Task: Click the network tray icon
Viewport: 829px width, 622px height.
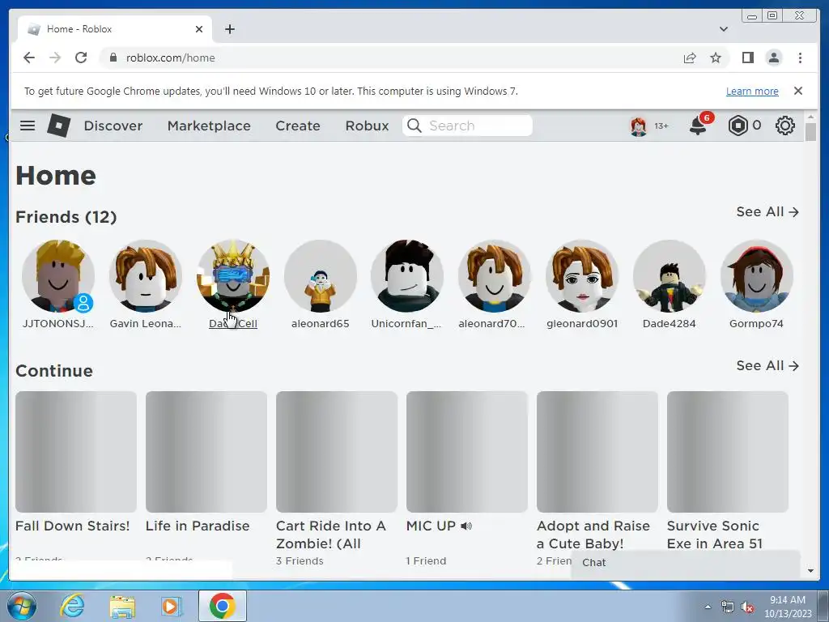Action: (728, 607)
